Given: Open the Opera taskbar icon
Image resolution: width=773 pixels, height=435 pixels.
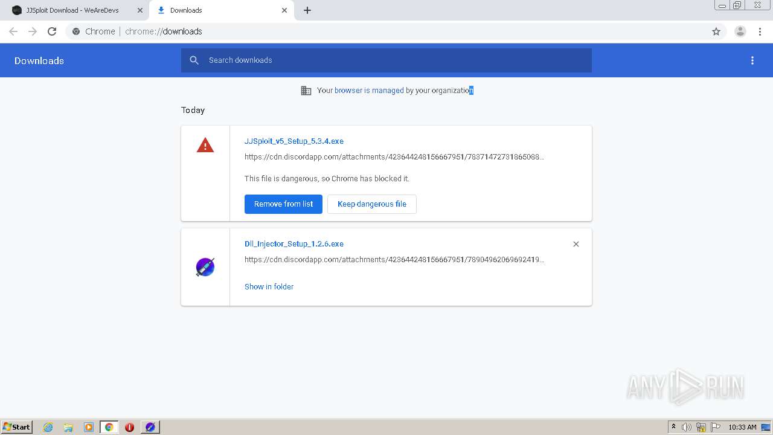Looking at the screenshot, I should point(129,427).
